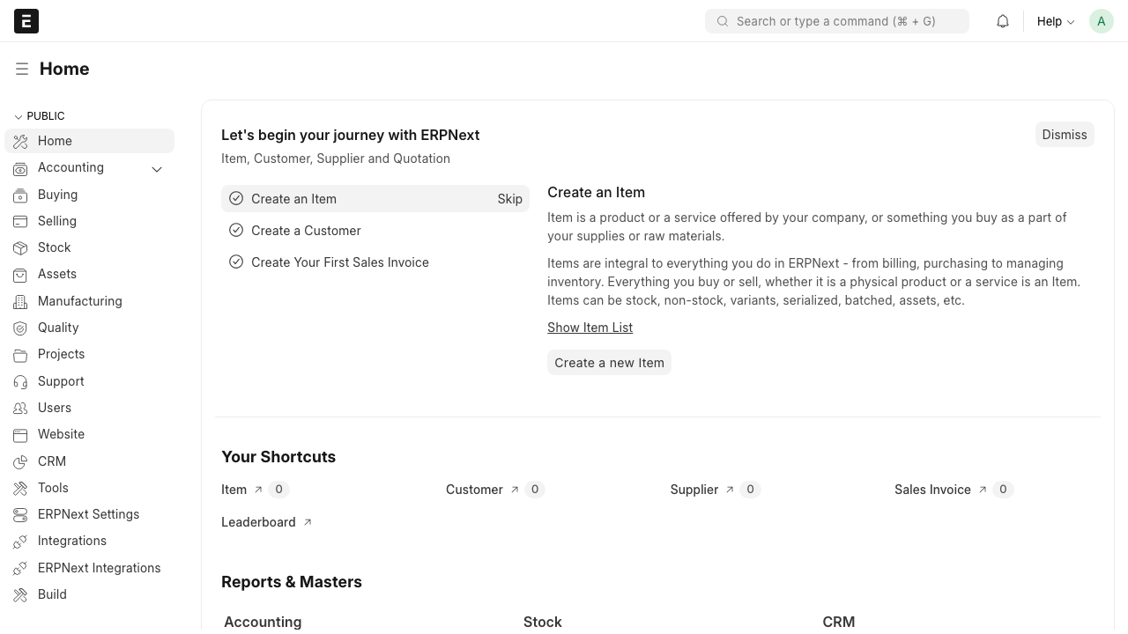
Task: Click the Home sidebar icon
Action: [x=20, y=141]
